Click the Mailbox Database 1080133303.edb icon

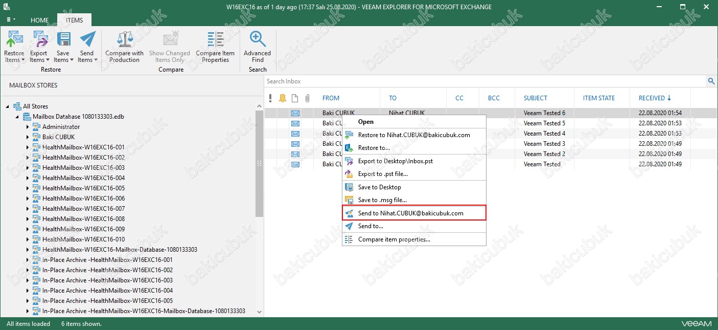[27, 117]
